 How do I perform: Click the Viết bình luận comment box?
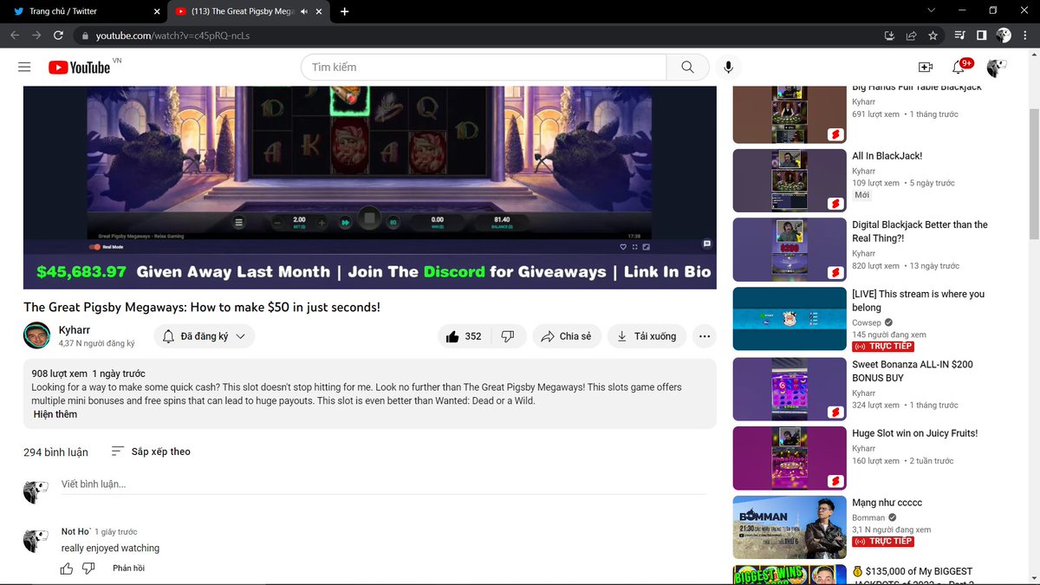coord(384,484)
